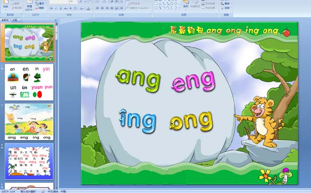Screen dimensions: 311x193
Task: Click the theme name '默认设计模板' in status bar
Action: (28, 191)
